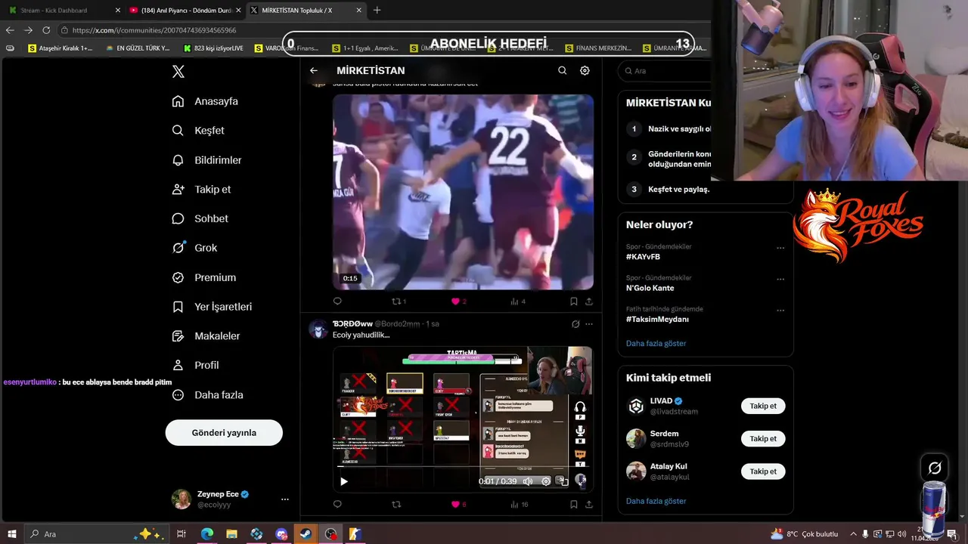Open more options for #TaksimMeydanı trend

(780, 310)
